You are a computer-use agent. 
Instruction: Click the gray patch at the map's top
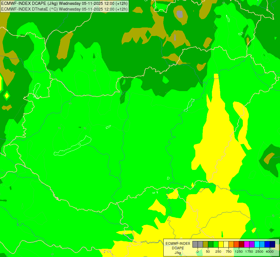(180, 14)
